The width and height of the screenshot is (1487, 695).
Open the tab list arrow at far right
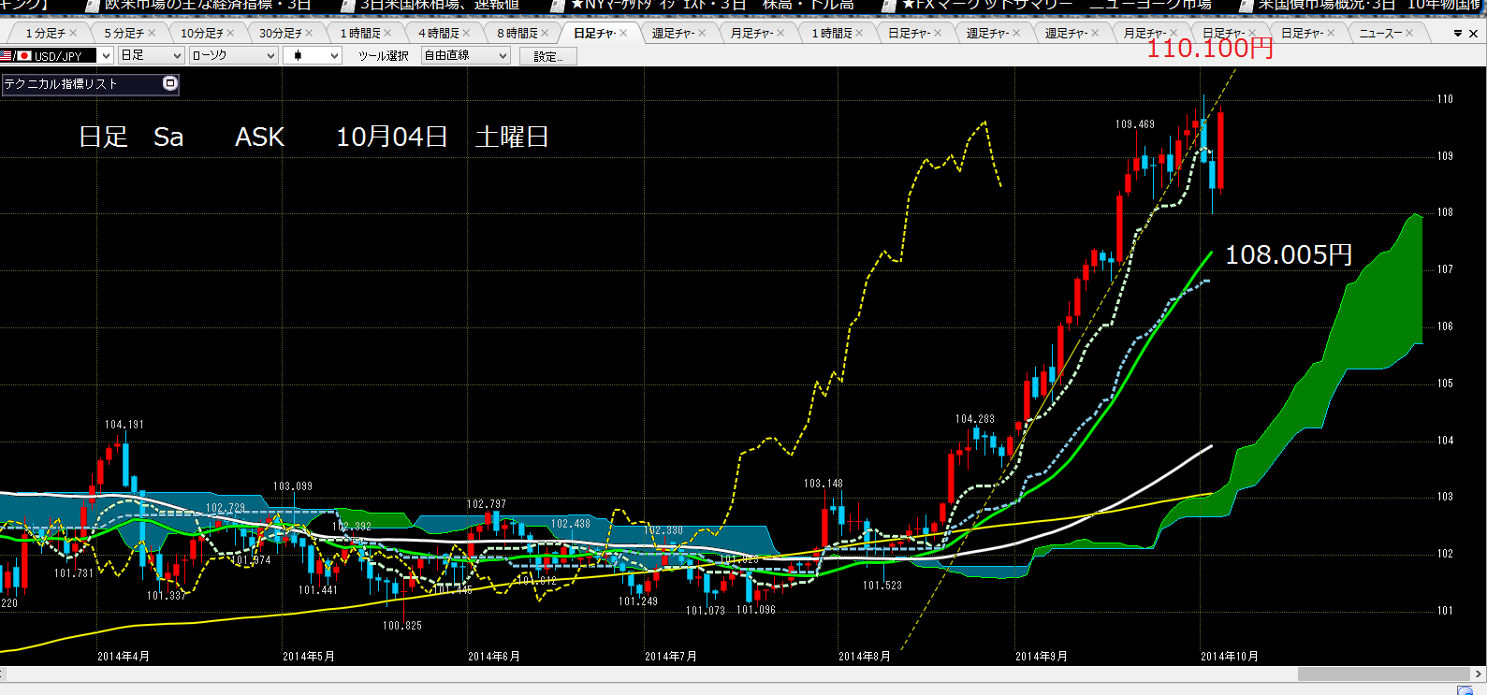coord(1457,34)
